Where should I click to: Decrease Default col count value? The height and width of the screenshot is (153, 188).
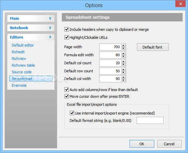point(124,64)
